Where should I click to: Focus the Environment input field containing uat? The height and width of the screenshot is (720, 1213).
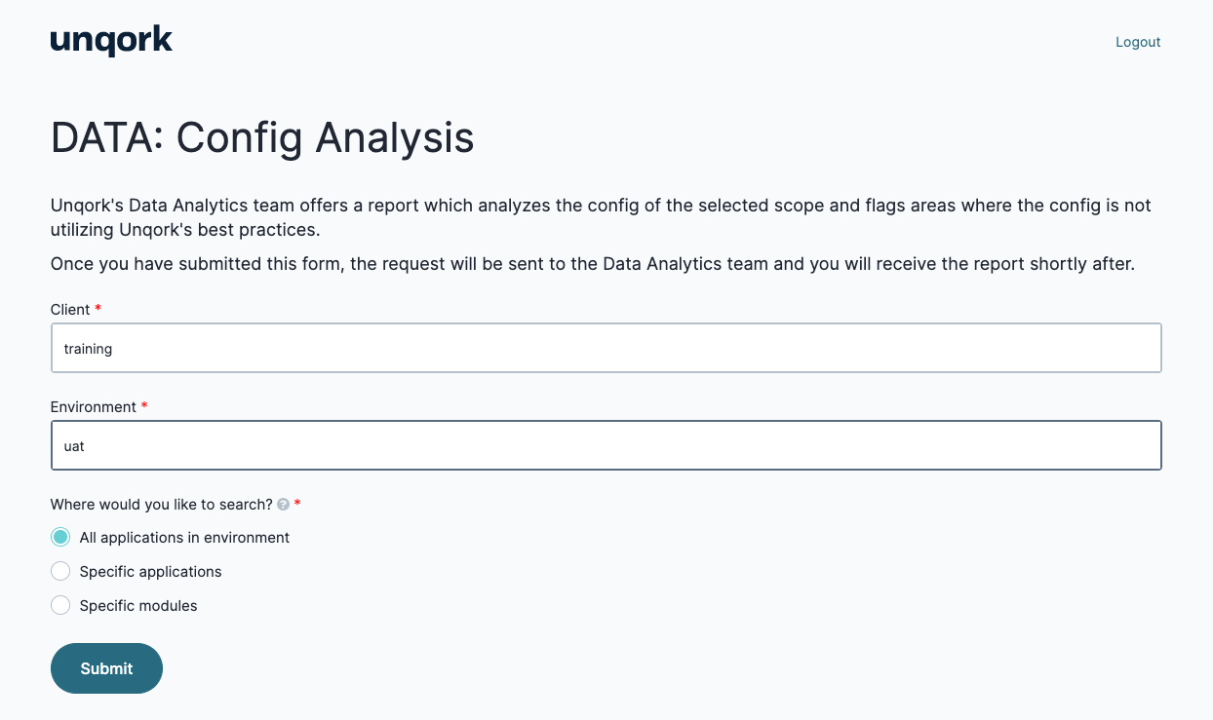[606, 445]
